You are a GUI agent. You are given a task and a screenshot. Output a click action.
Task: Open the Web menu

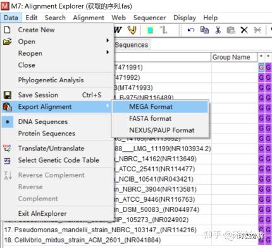(119, 18)
